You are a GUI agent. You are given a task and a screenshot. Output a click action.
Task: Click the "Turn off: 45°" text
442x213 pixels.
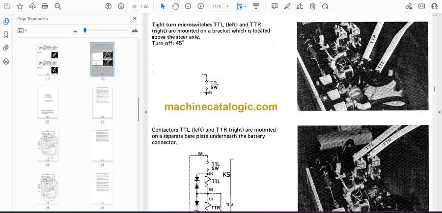click(x=168, y=43)
